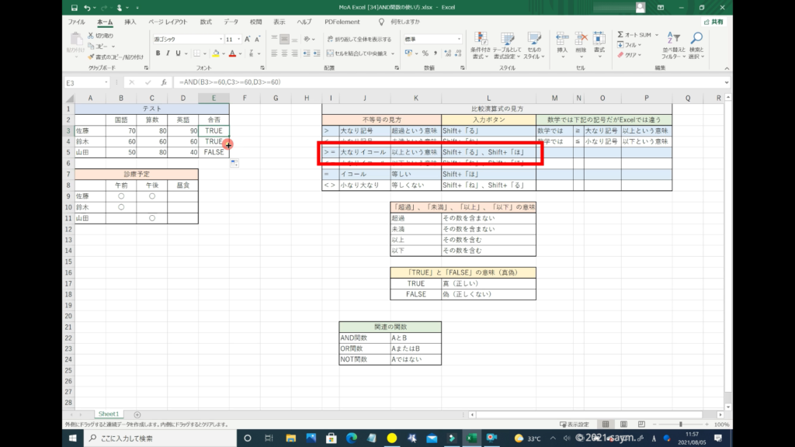The width and height of the screenshot is (795, 447).
Task: Apply italic formatting to the selected cell
Action: point(168,54)
